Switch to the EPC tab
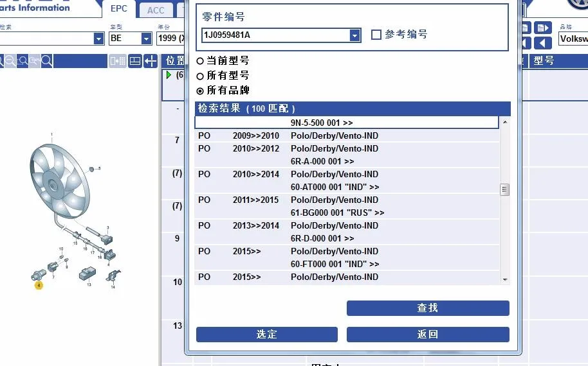The image size is (588, 366). (118, 8)
